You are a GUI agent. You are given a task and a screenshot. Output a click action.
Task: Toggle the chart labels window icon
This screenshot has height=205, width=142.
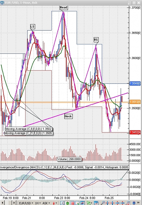tap(82, 203)
